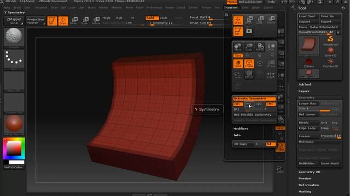
Task: Click DefaultZScript in the top bar
Action: click(x=250, y=2)
